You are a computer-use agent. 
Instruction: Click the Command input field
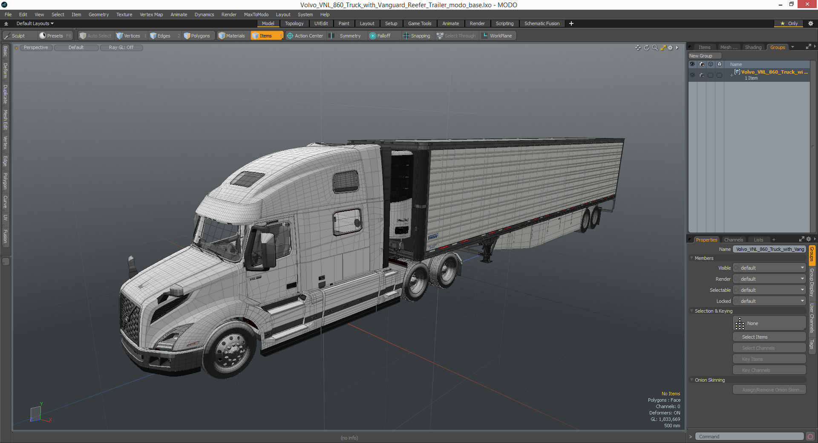pos(749,437)
